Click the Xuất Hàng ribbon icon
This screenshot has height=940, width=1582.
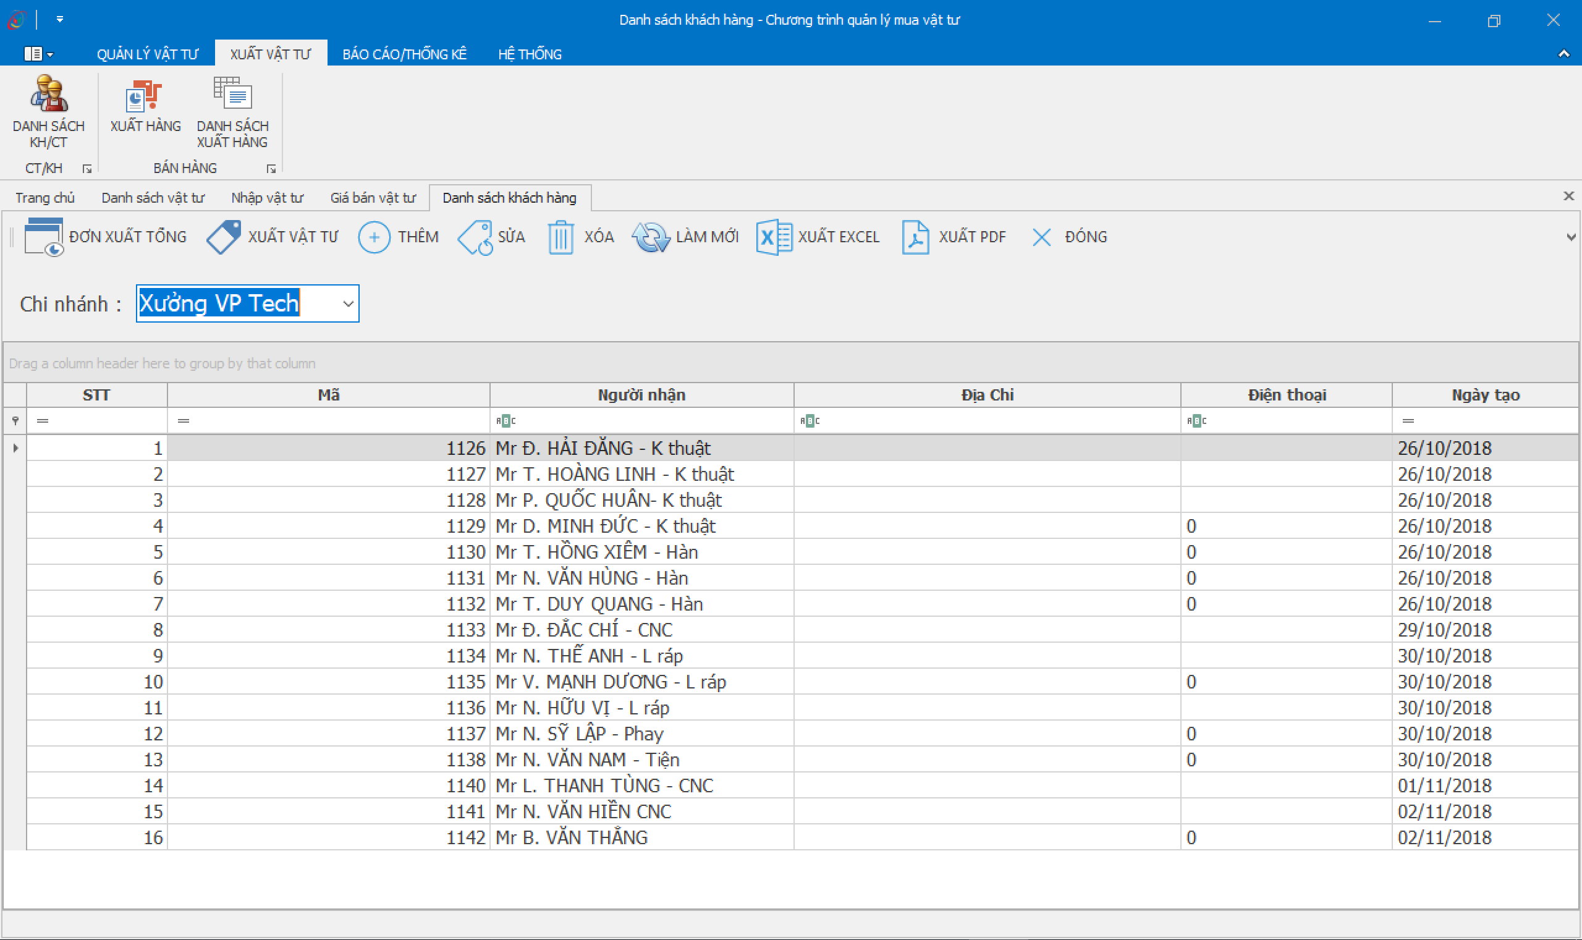(145, 96)
